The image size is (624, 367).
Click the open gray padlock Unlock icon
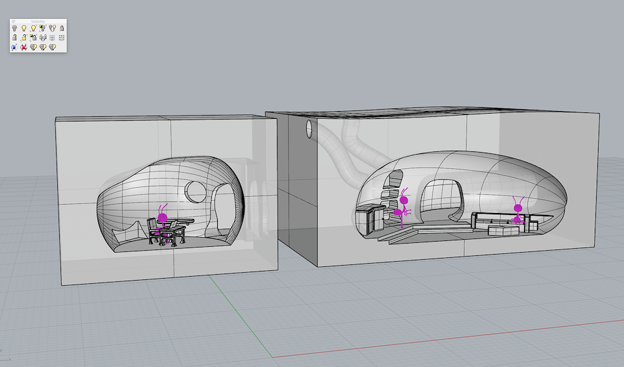(14, 38)
